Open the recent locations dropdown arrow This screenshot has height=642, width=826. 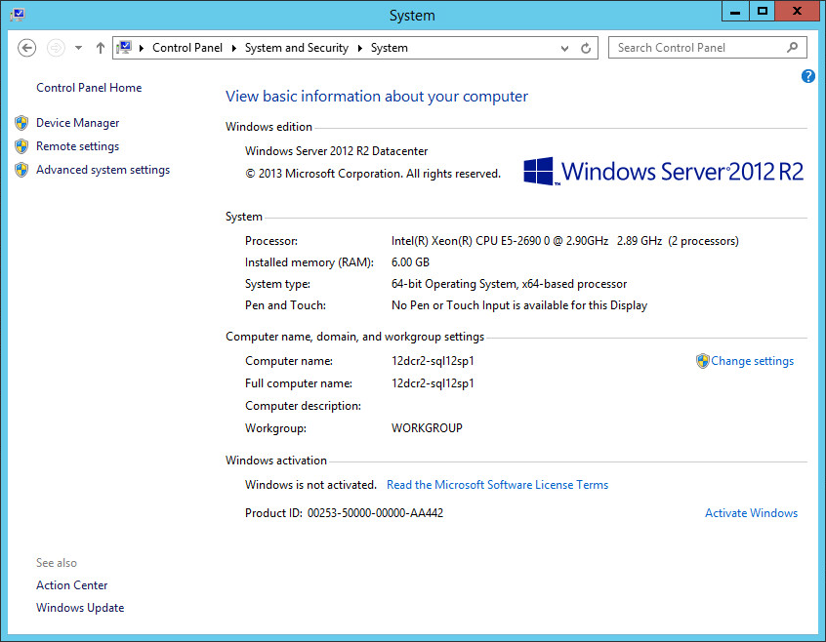coord(78,48)
